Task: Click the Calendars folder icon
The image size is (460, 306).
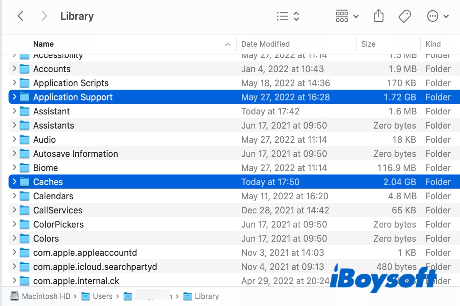Action: point(25,196)
